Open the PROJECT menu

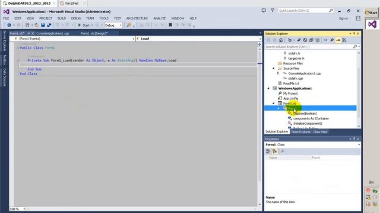[x=46, y=18]
